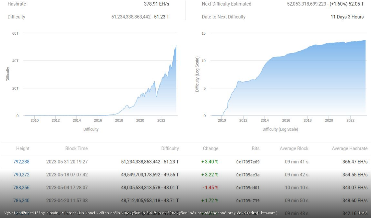
Task: Click the Next Difficulty Estimated value
Action: 325,4
